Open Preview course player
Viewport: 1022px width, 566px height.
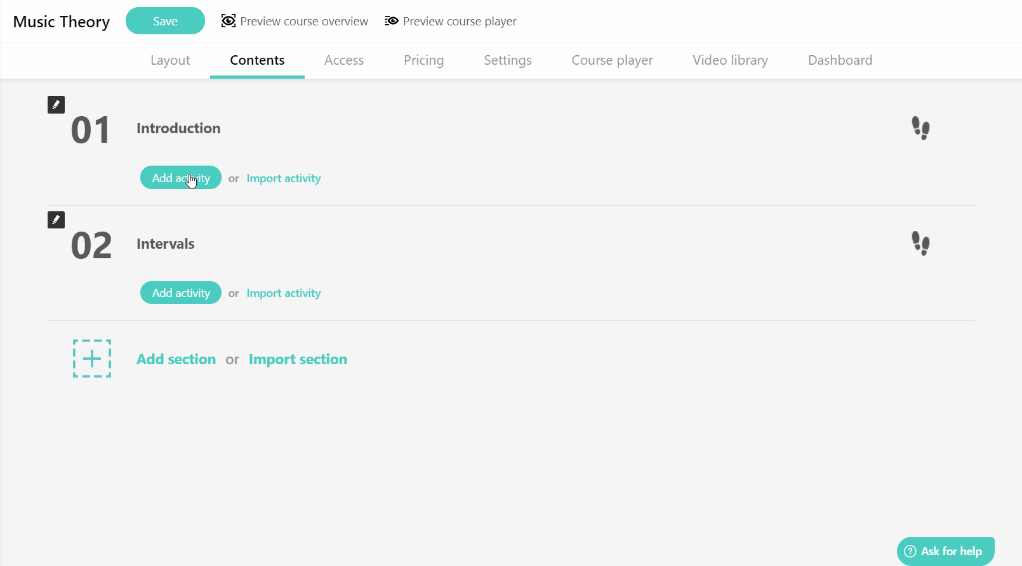click(451, 21)
